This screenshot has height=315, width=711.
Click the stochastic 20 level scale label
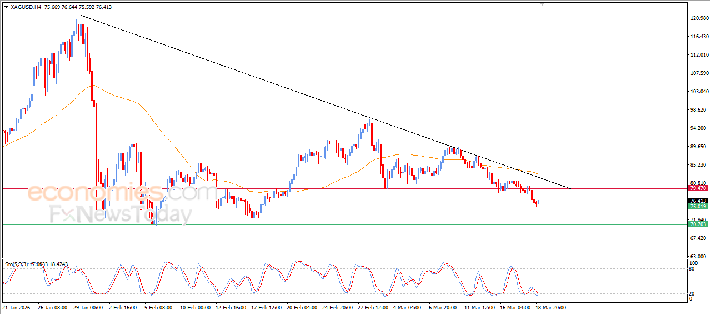692,293
